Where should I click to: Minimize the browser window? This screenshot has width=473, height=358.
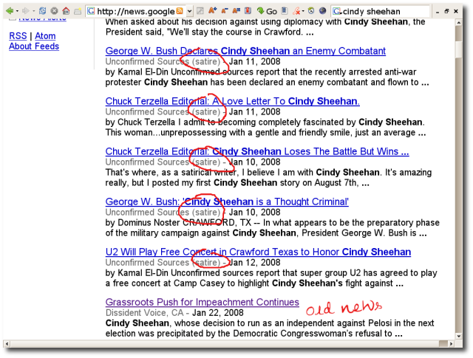click(x=438, y=12)
